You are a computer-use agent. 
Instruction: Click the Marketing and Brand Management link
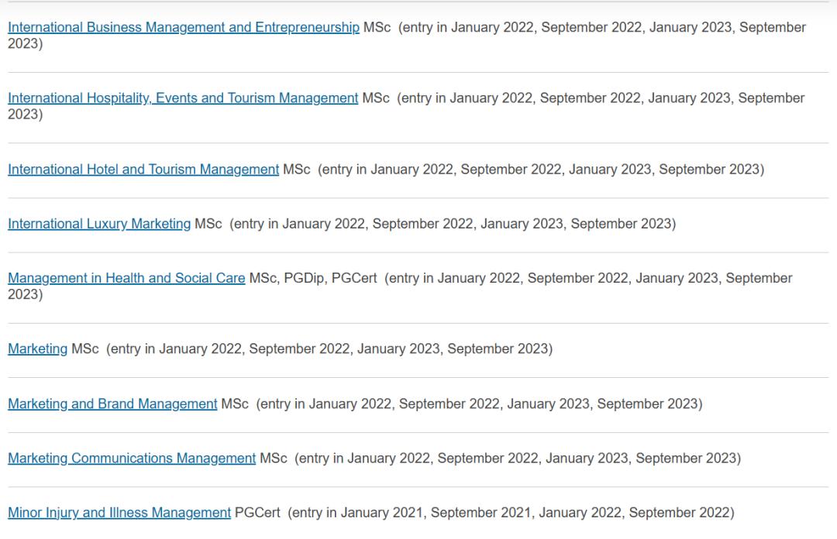tap(112, 403)
